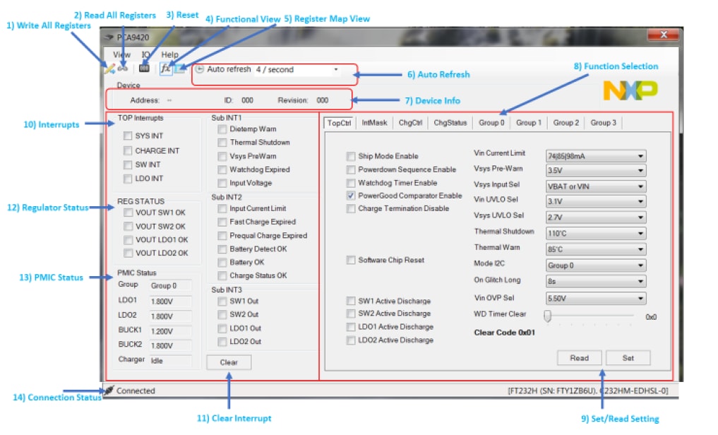
Task: Click the Reset chip icon
Action: click(144, 69)
